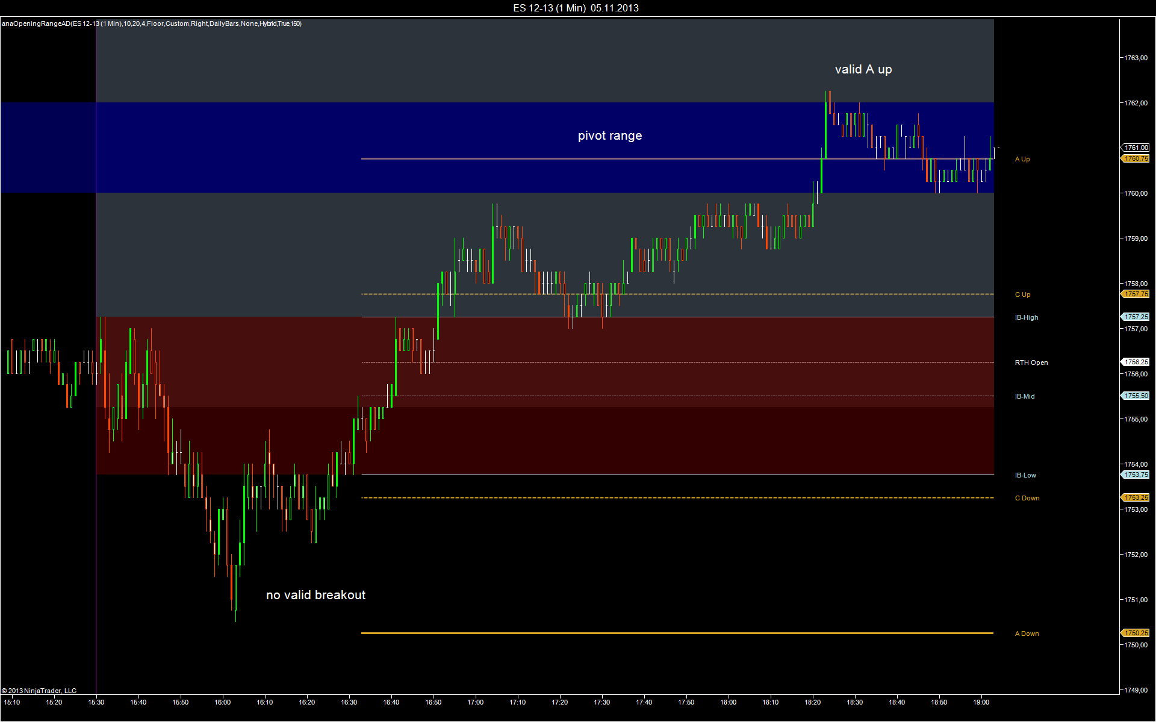This screenshot has height=722, width=1156.
Task: Select the 1754,00 price axis label
Action: point(1136,464)
